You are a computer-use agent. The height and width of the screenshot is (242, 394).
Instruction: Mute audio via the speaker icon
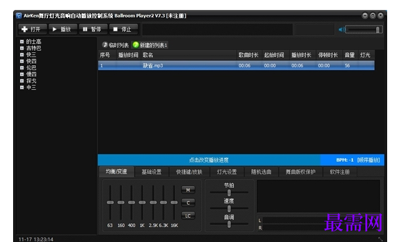click(342, 30)
